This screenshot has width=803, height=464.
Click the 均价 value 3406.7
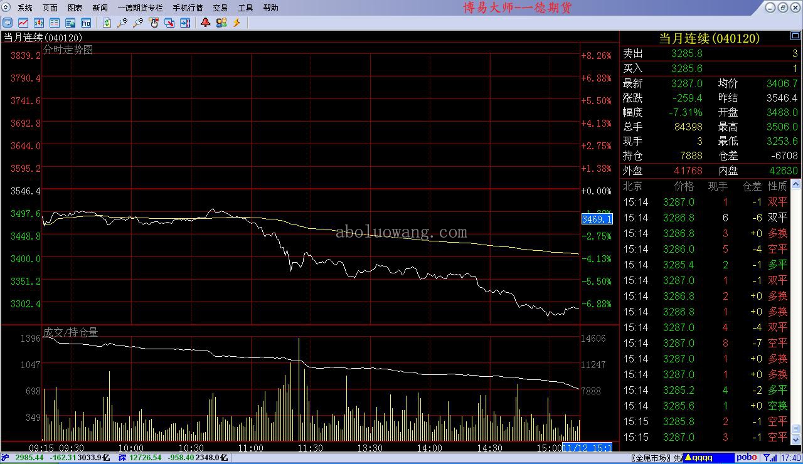(782, 83)
